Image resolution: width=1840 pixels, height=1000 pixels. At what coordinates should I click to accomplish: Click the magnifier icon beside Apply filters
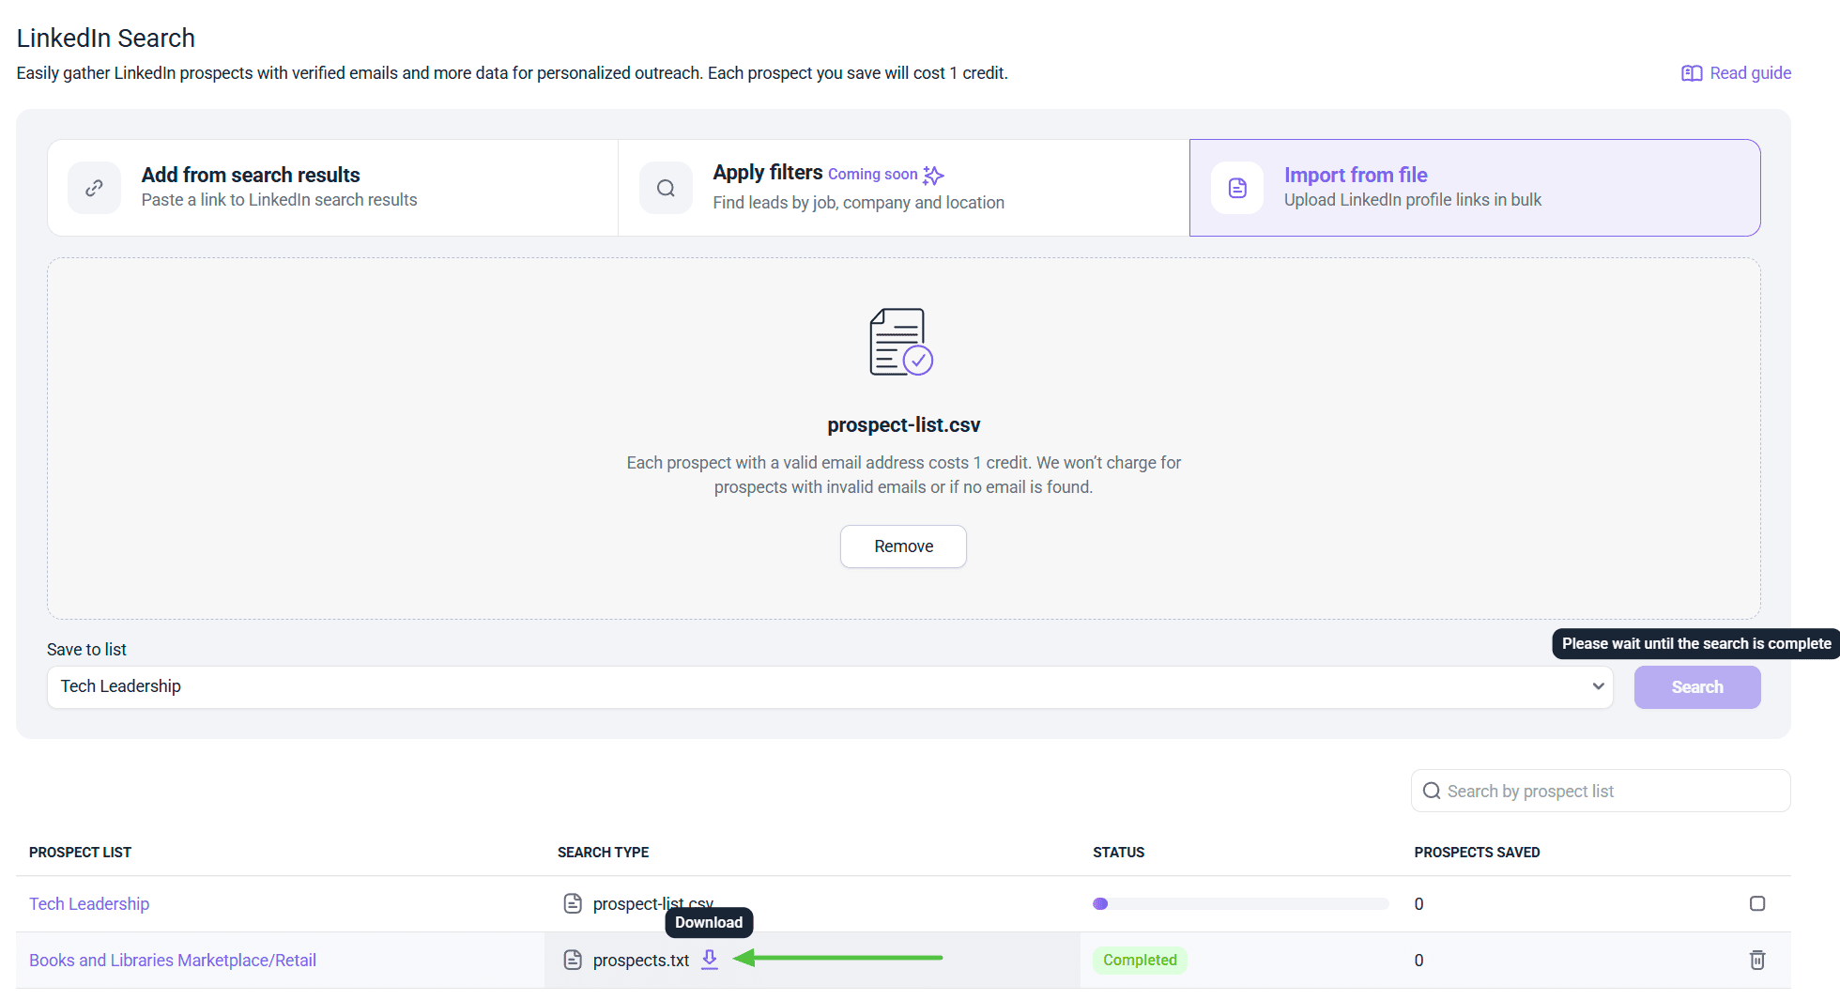point(666,188)
